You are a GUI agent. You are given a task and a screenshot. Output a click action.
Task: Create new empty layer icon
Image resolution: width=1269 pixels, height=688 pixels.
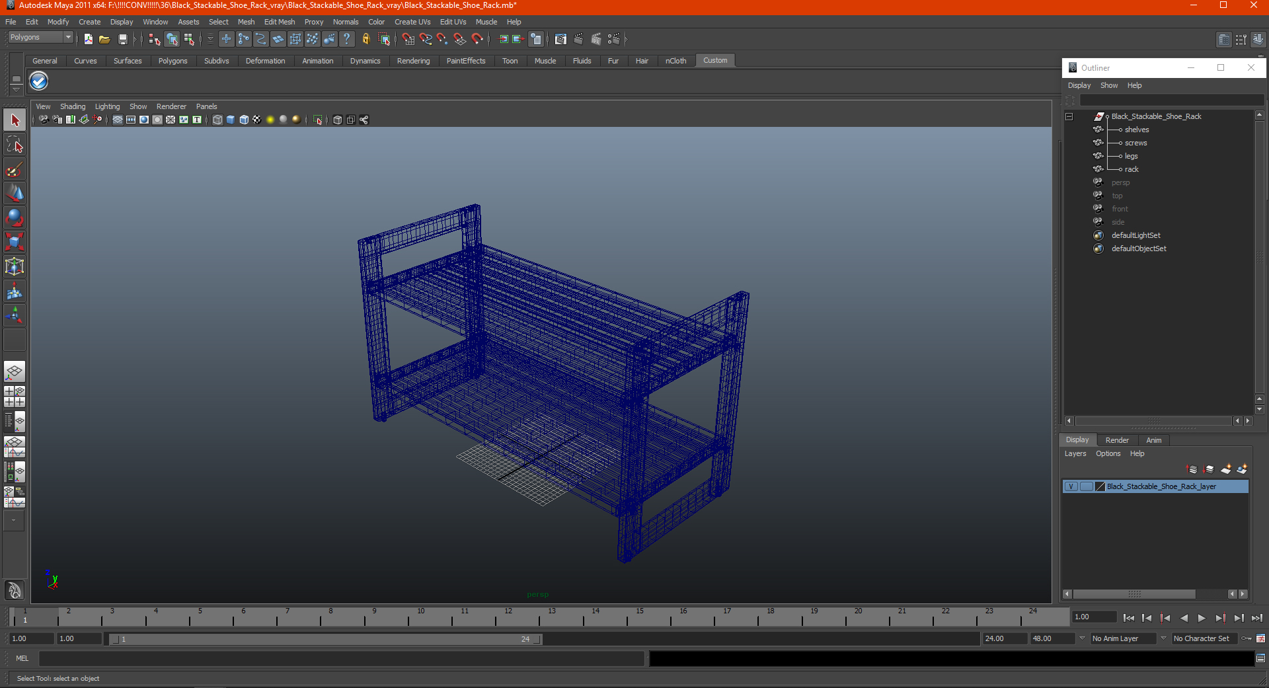pyautogui.click(x=1226, y=469)
